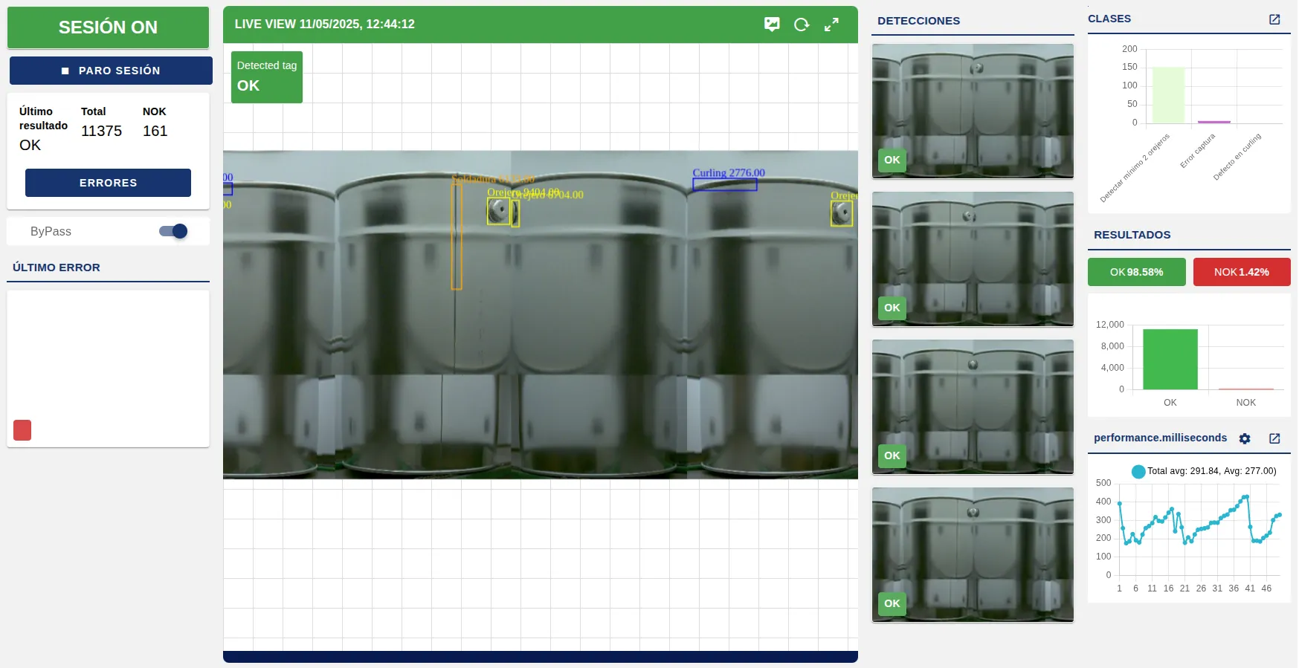
Task: Click the OK badge on the first detection
Action: click(x=892, y=160)
